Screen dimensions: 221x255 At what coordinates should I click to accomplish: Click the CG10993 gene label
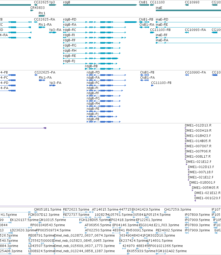coord(192,2)
